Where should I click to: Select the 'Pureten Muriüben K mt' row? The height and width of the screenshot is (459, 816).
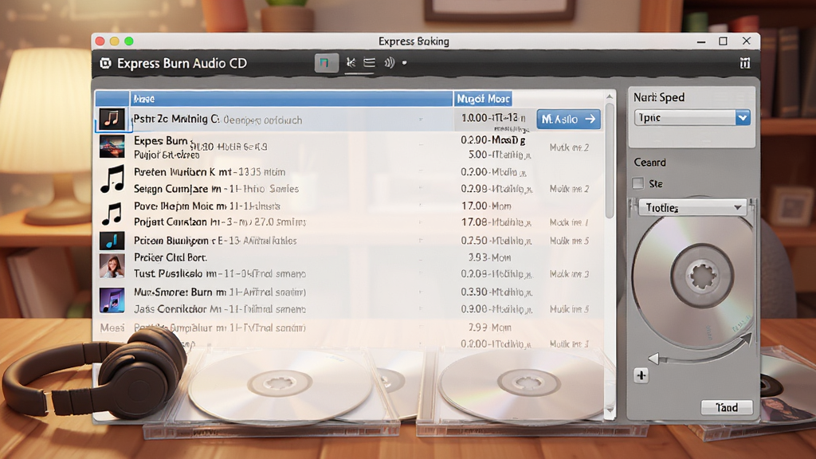tap(210, 172)
